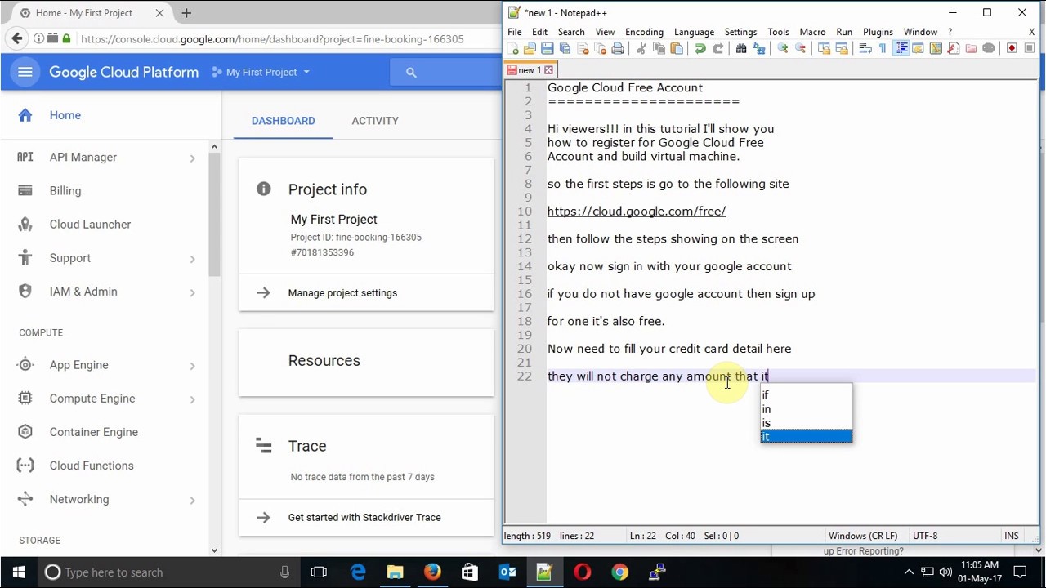Image resolution: width=1046 pixels, height=588 pixels.
Task: Open Find with the binoculars icon
Action: pos(741,49)
